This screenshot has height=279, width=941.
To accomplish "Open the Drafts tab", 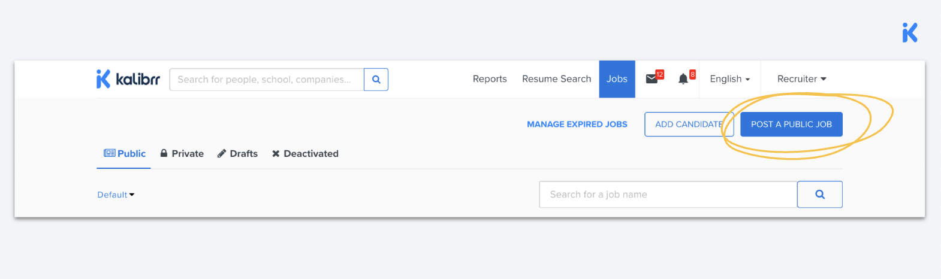I will tap(237, 154).
